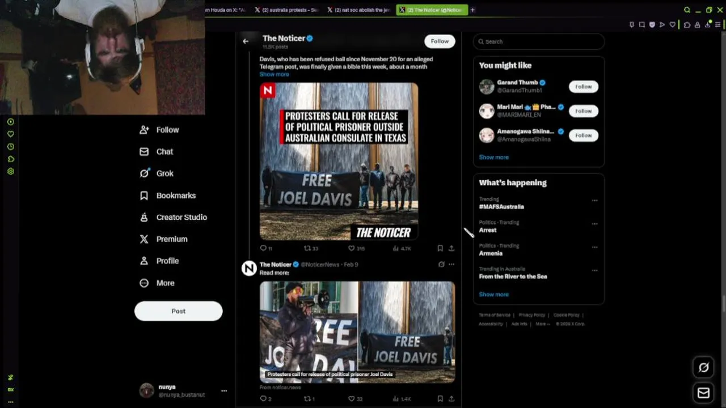The width and height of the screenshot is (726, 408).
Task: Open history clock icon in browser sidebar
Action: pos(11,147)
